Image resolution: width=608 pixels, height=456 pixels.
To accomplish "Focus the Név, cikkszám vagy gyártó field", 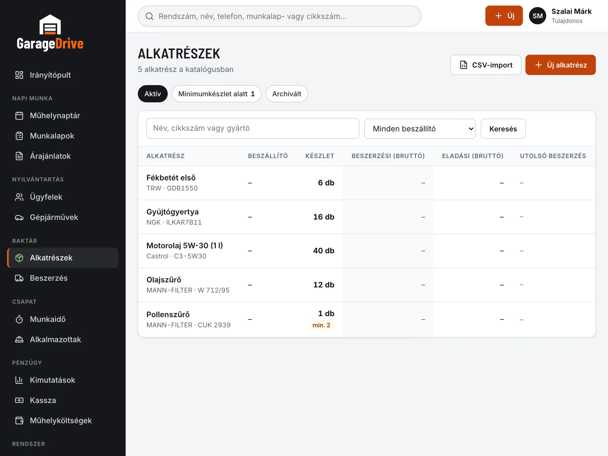I will pos(253,128).
